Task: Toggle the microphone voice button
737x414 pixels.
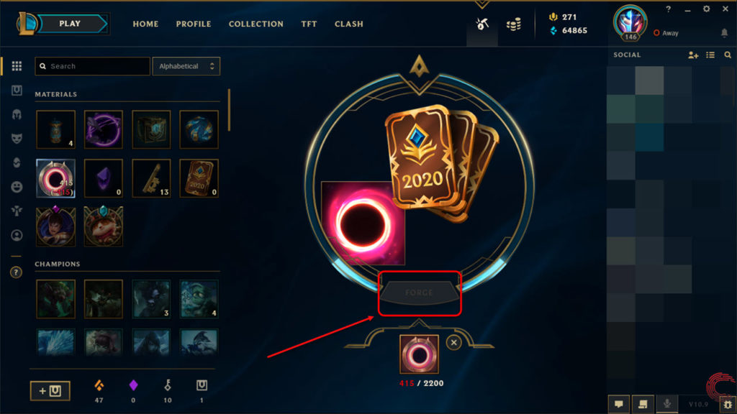Action: point(667,404)
